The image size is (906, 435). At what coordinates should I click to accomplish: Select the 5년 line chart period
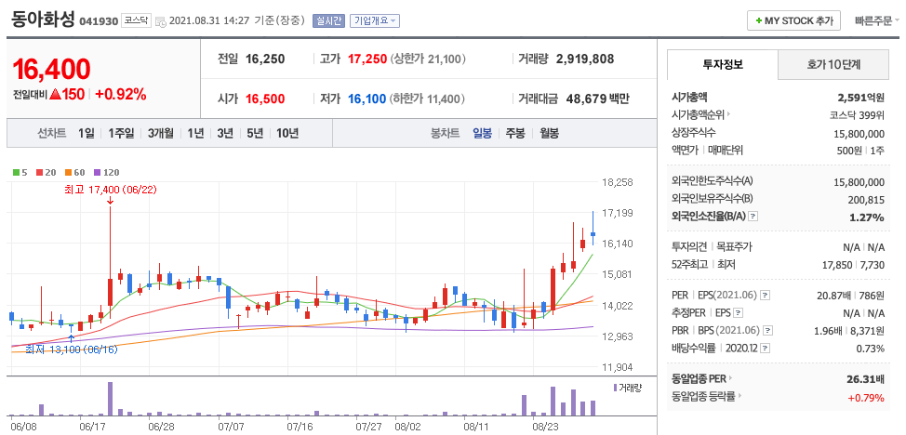point(255,134)
